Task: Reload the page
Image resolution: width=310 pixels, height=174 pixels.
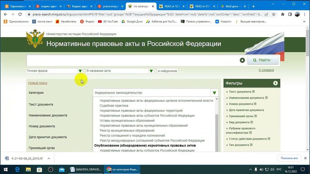Action: 20,14
